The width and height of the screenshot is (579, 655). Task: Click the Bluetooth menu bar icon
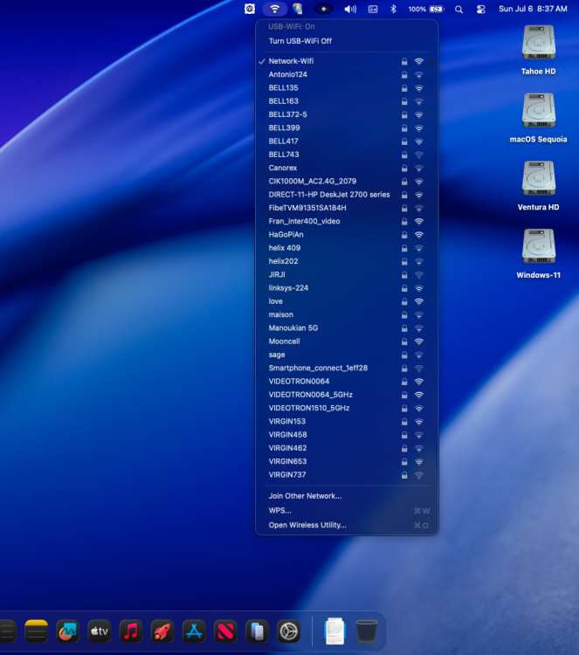coord(393,9)
